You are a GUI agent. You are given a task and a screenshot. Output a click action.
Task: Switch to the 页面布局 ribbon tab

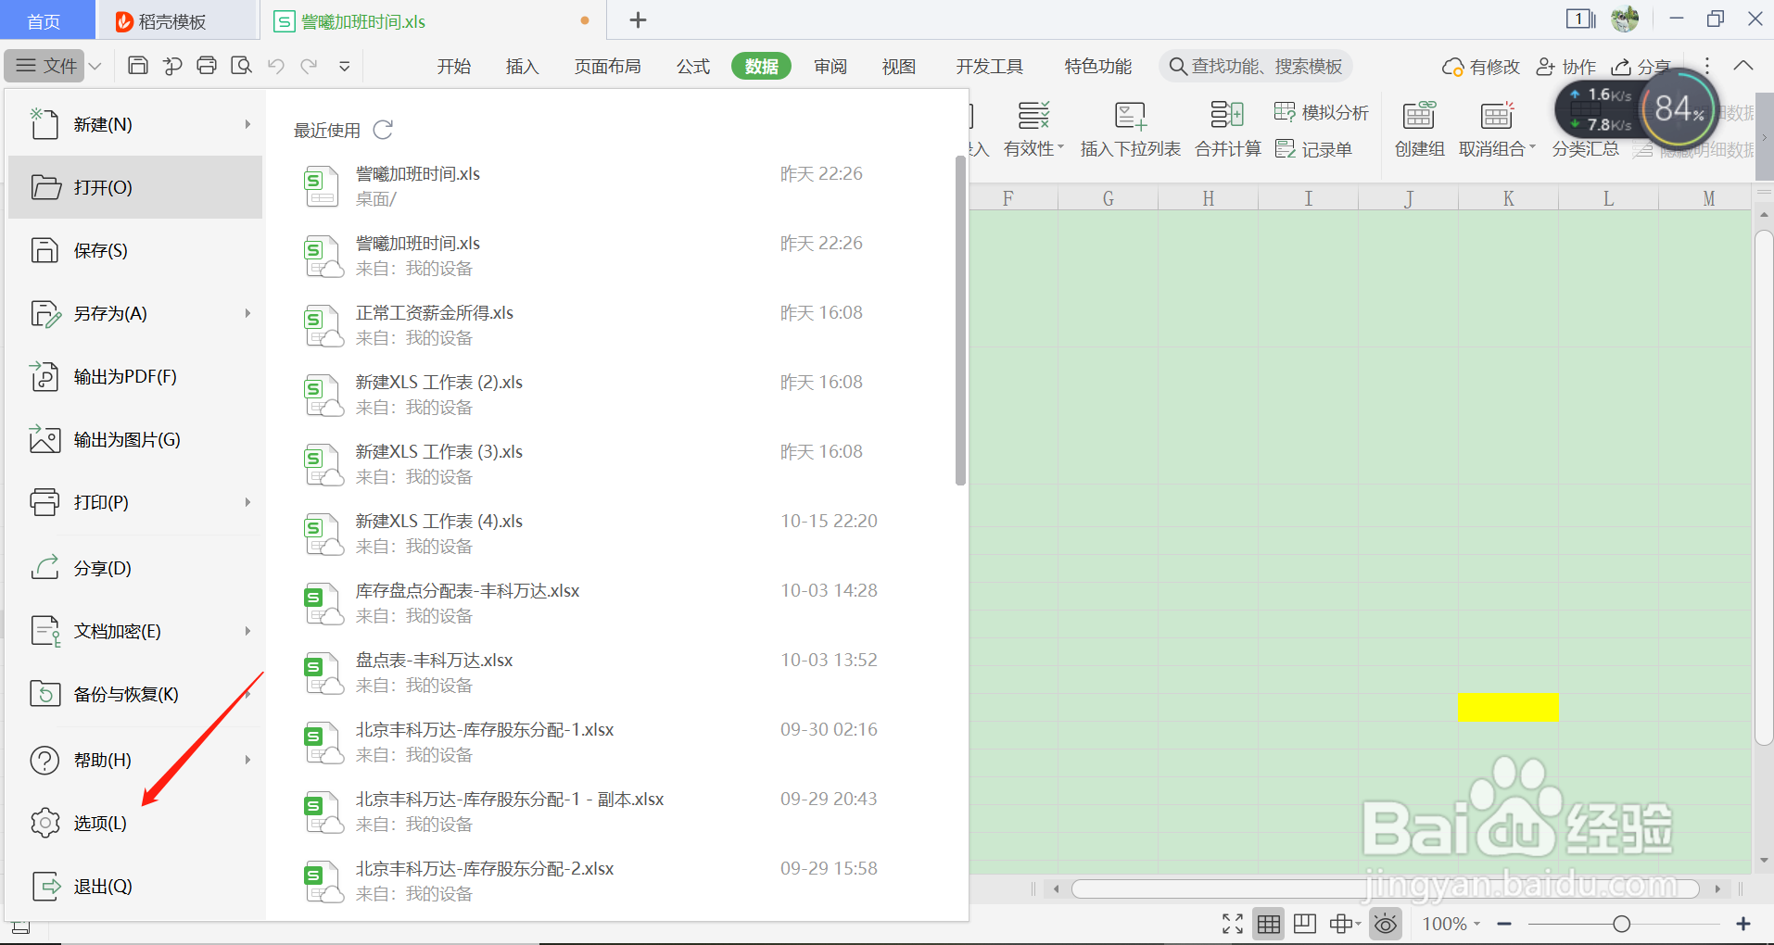tap(607, 66)
